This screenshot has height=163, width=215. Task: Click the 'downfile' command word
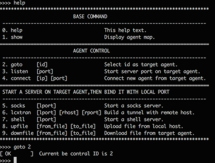point(22,133)
